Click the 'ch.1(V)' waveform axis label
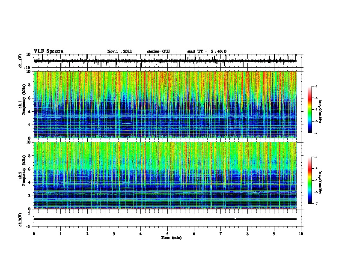 click(21, 61)
